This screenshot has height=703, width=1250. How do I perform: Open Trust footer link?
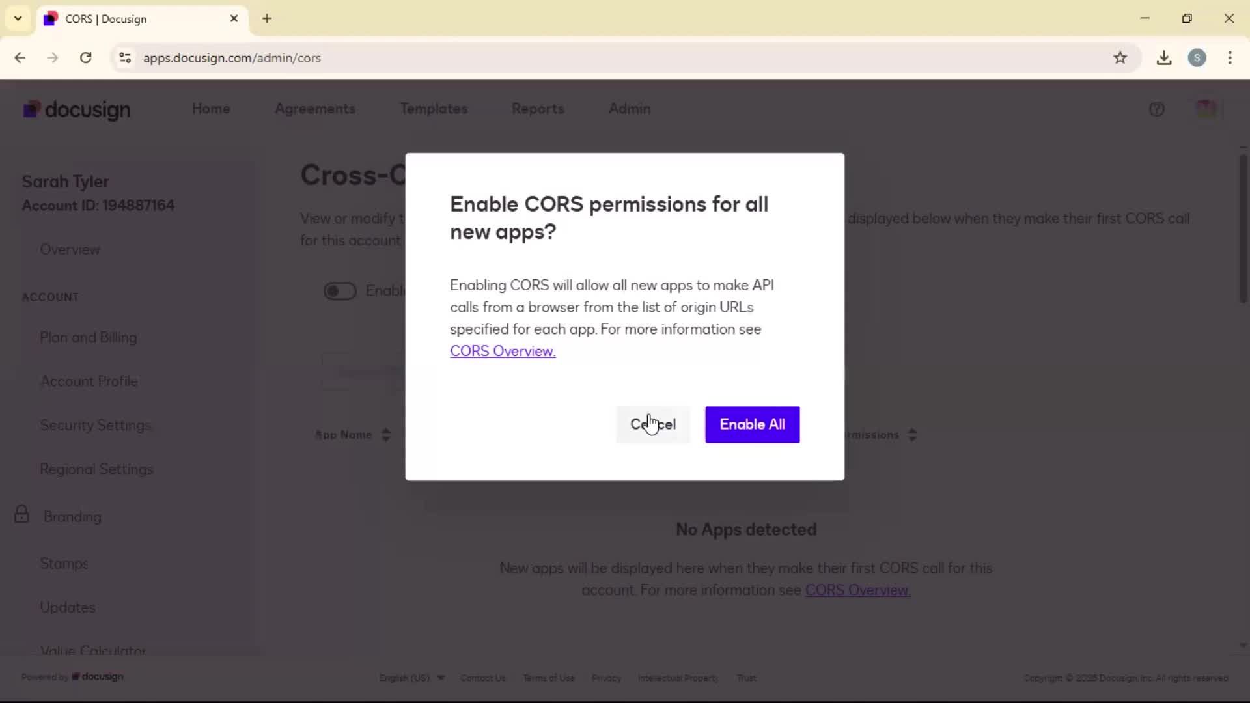click(x=747, y=678)
